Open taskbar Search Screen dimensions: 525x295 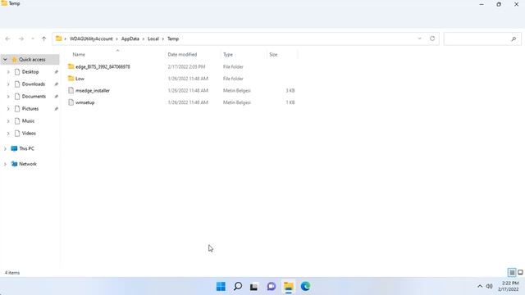(x=238, y=286)
